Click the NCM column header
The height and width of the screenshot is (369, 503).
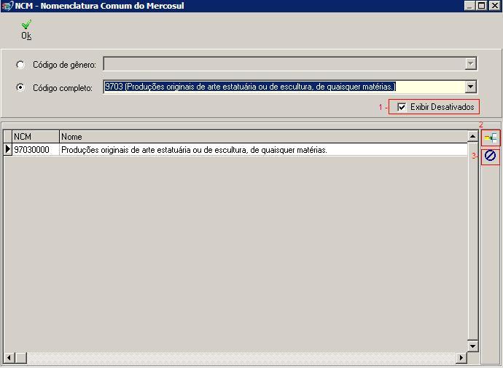tap(35, 137)
